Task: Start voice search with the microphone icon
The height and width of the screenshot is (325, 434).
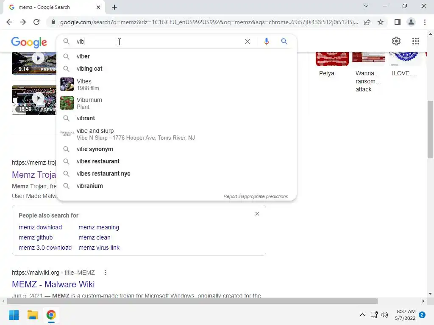Action: (x=267, y=41)
